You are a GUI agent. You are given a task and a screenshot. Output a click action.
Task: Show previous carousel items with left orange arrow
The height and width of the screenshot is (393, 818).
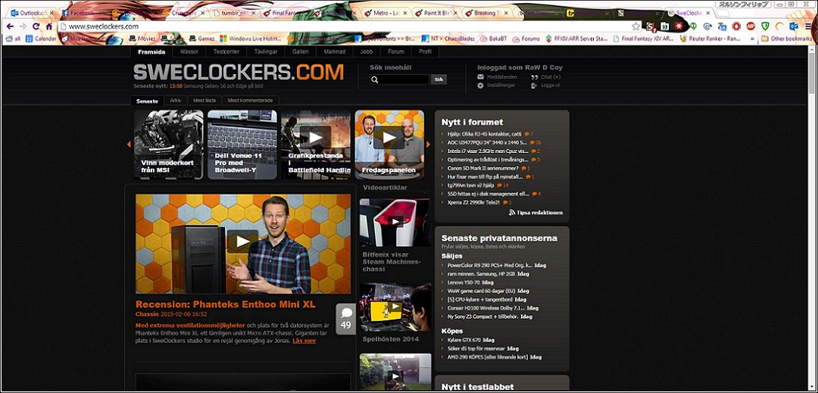click(129, 145)
